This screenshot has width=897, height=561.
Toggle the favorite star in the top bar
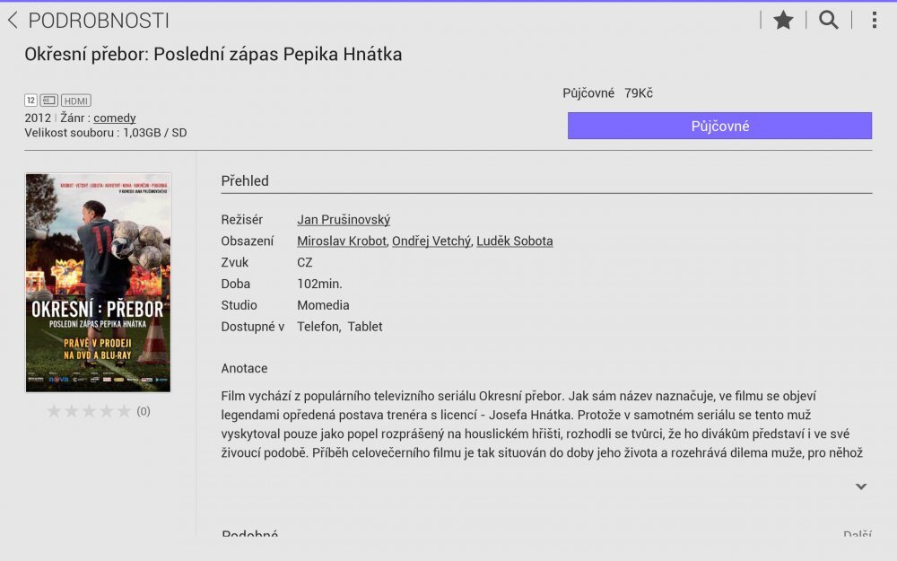(x=782, y=18)
